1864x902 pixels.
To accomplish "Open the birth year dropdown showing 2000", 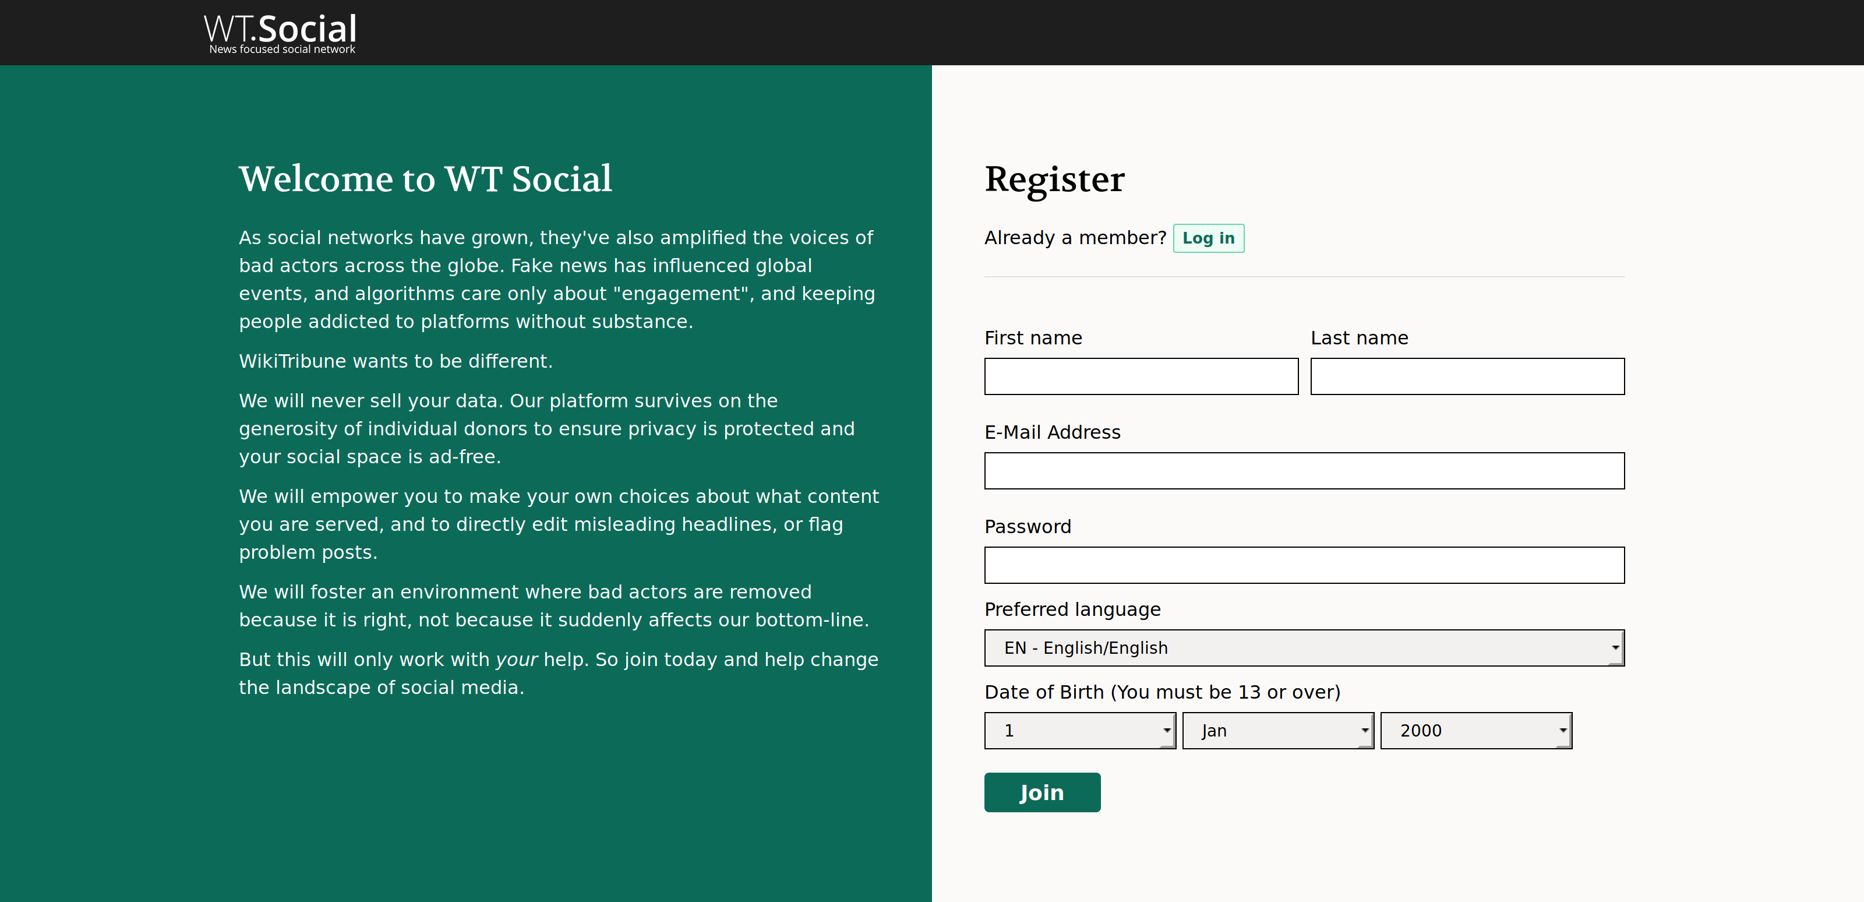I will coord(1476,731).
